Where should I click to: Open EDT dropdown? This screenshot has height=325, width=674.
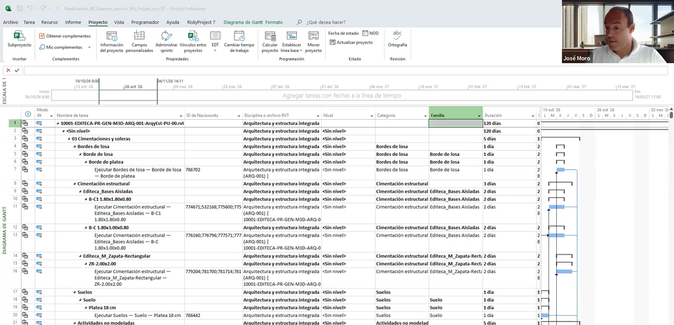tap(215, 41)
